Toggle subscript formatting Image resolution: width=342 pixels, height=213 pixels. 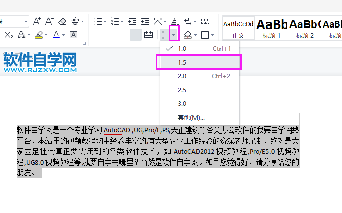click(x=9, y=35)
